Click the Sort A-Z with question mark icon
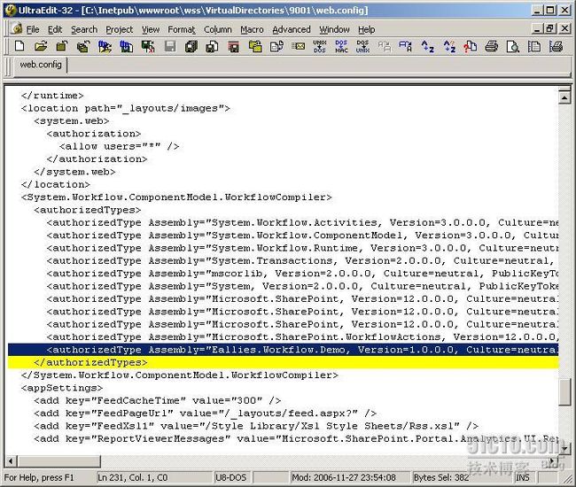Image resolution: width=576 pixels, height=487 pixels. (x=449, y=47)
